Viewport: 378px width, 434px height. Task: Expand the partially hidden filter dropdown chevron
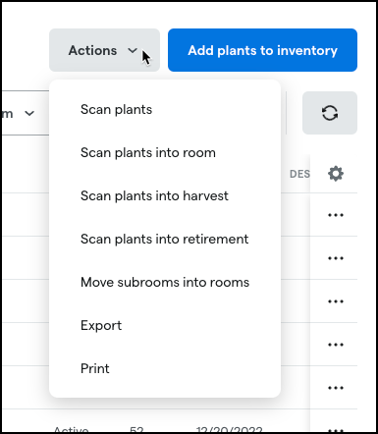coord(29,113)
